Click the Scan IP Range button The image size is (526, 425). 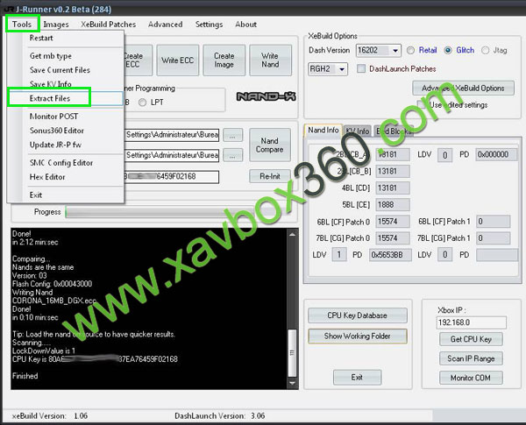point(471,358)
